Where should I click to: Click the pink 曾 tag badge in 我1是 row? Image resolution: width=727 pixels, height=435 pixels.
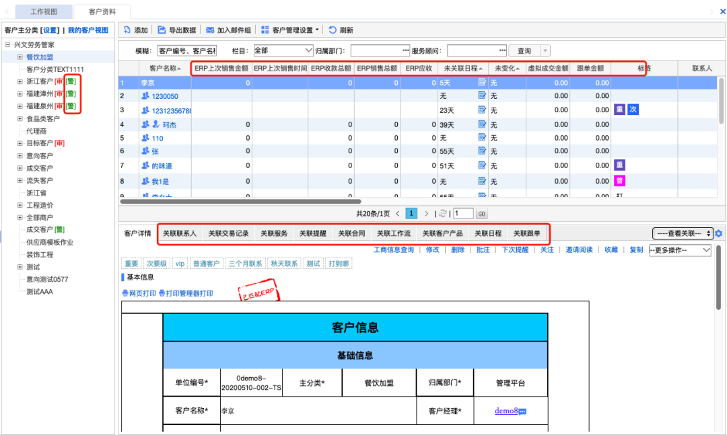click(620, 180)
